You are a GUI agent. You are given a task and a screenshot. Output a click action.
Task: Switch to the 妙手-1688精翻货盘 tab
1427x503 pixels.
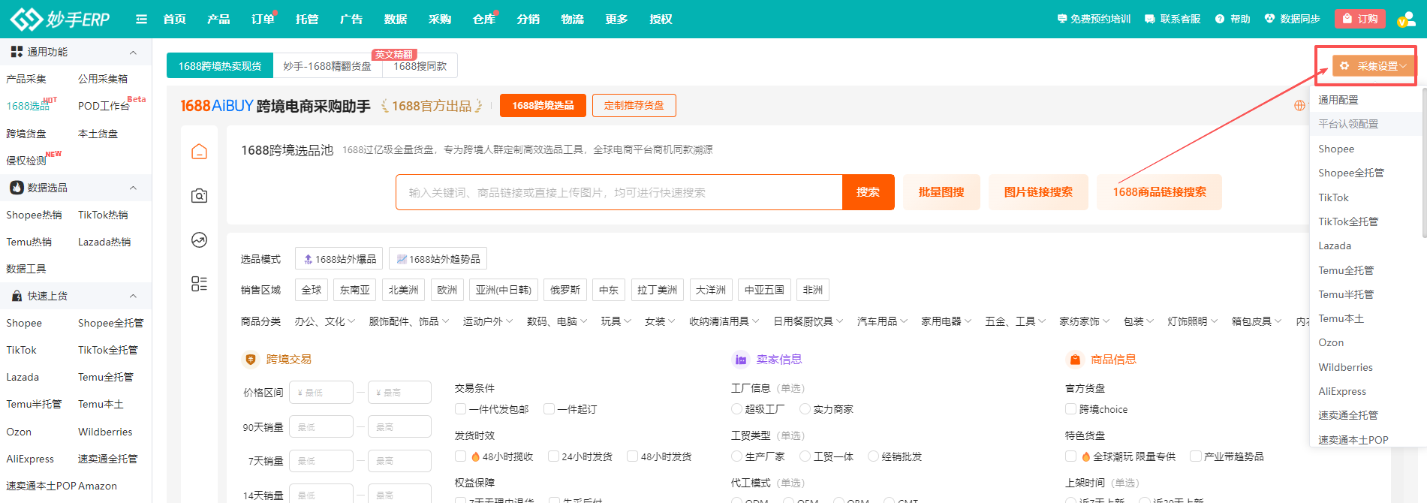[327, 66]
